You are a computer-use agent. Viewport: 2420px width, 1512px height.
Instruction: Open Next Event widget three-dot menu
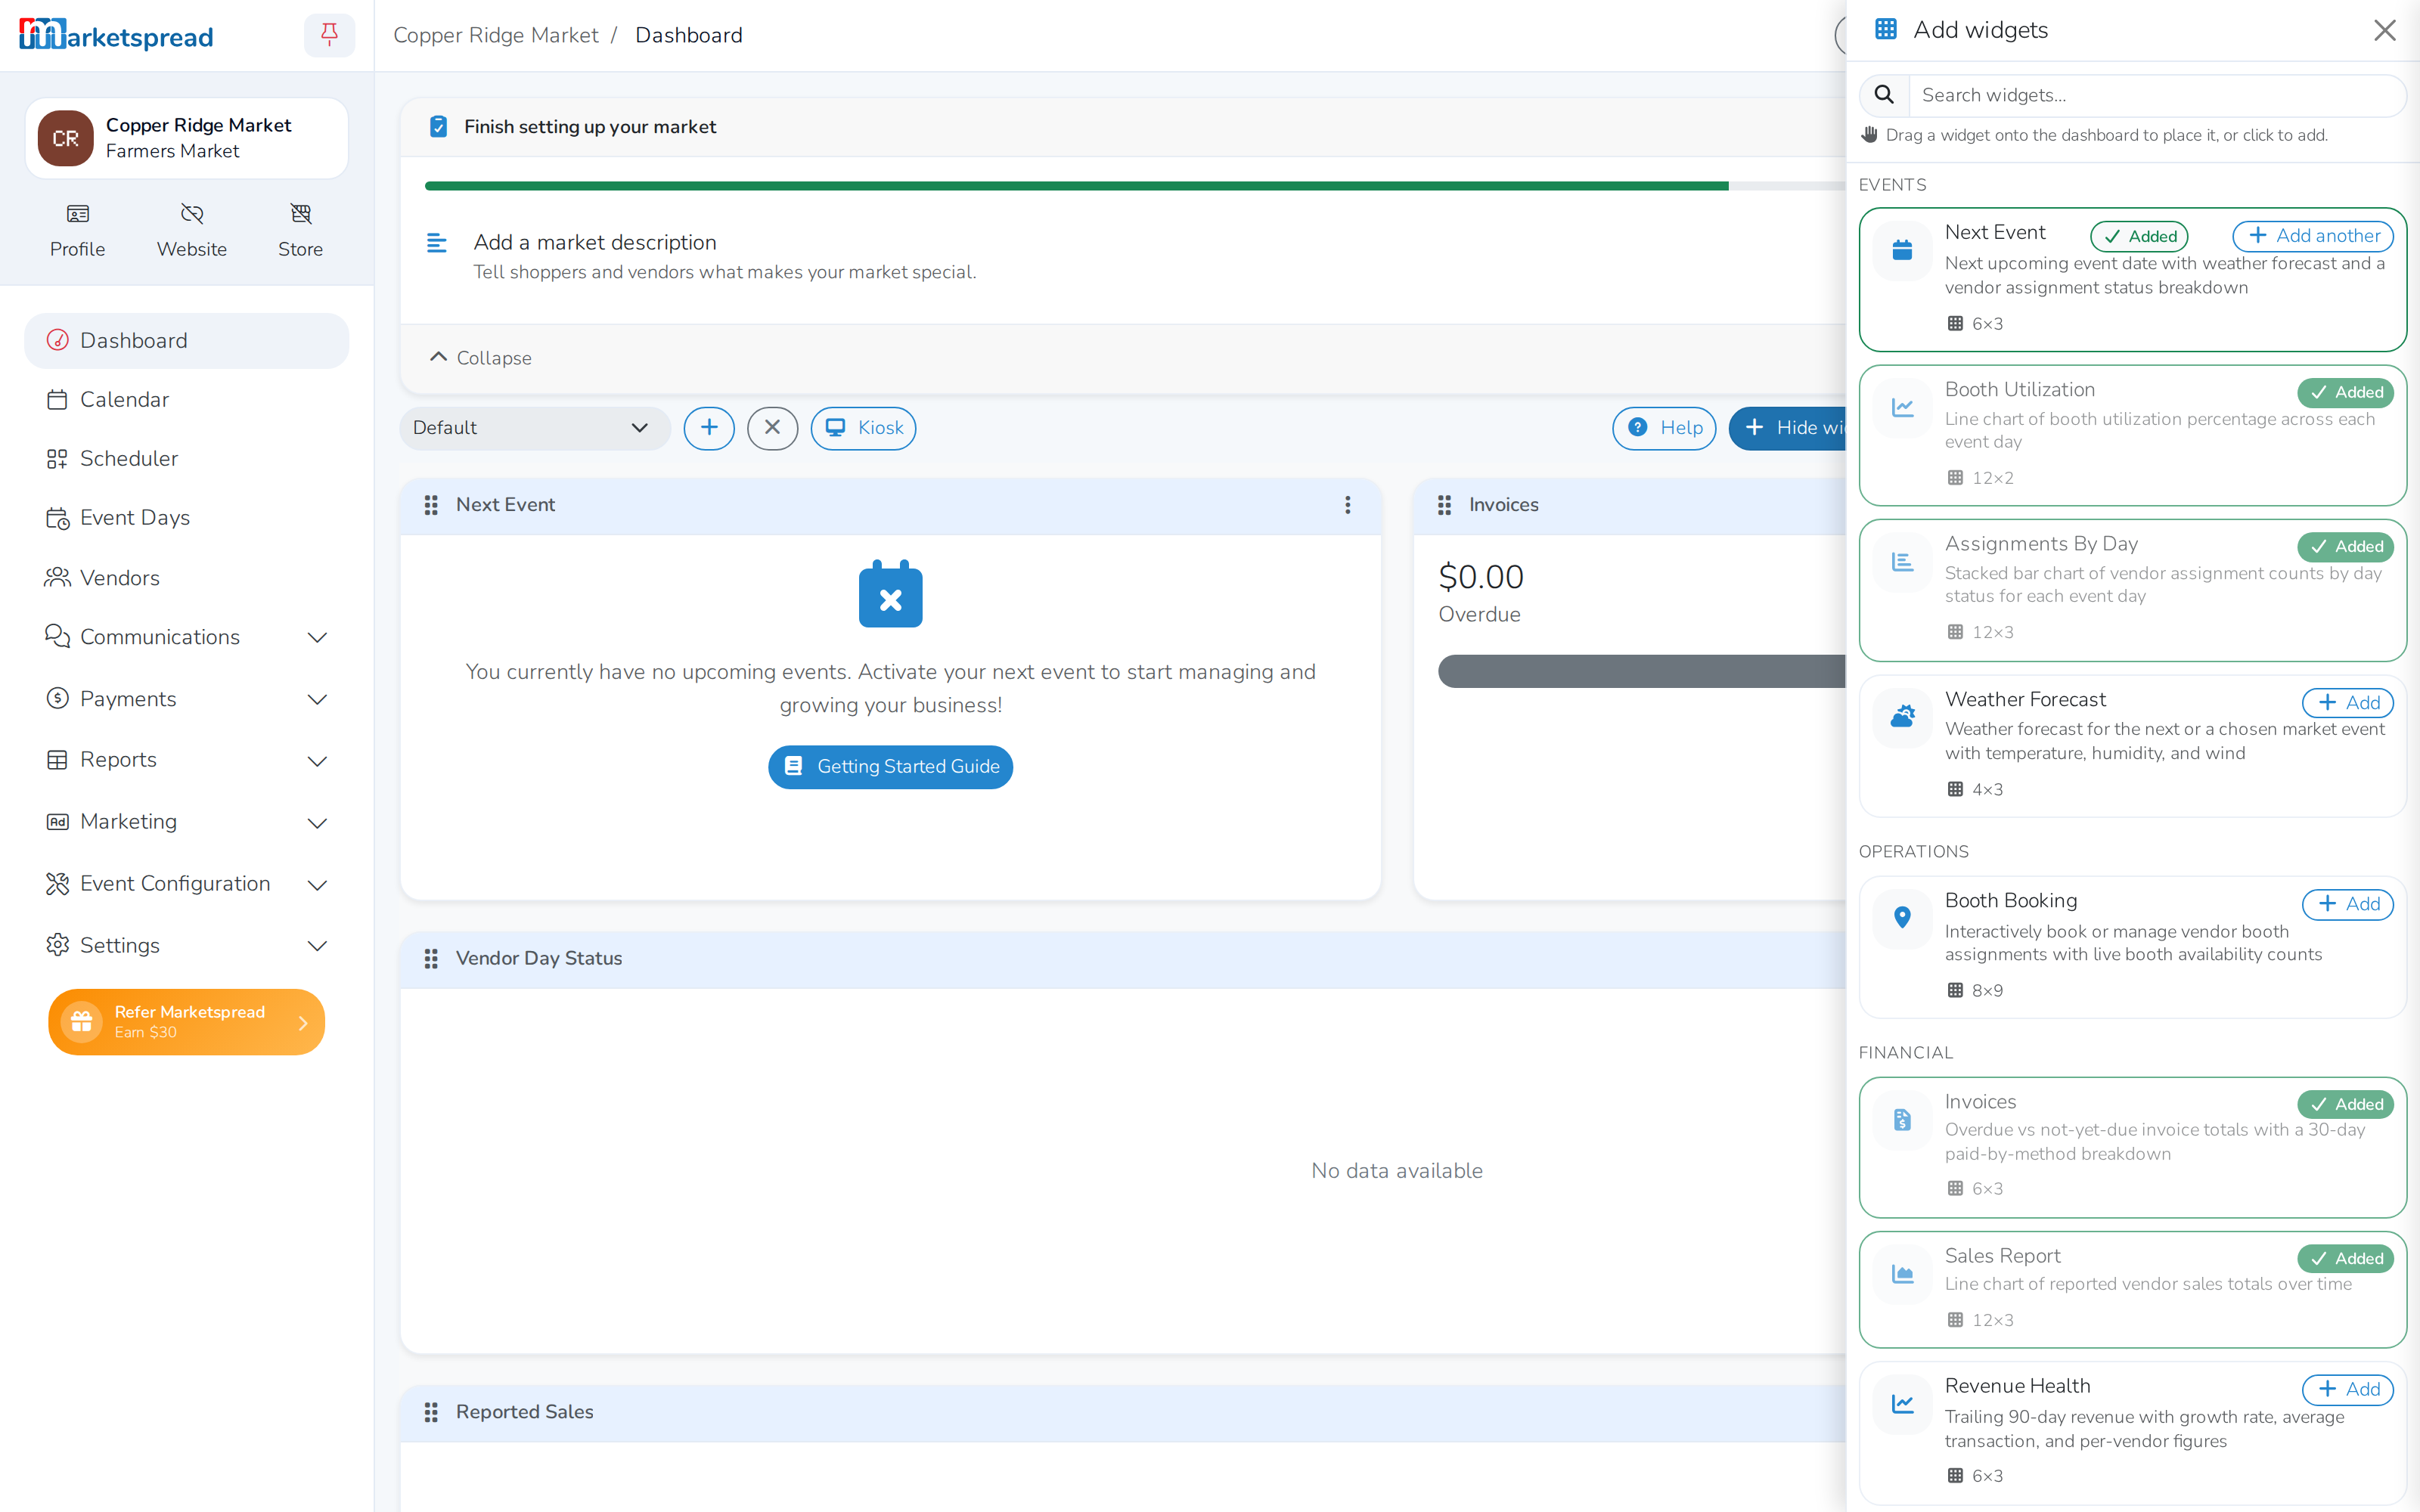[x=1347, y=505]
